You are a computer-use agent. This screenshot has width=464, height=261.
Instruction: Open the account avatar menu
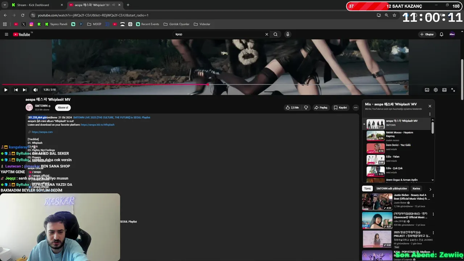[x=452, y=34]
